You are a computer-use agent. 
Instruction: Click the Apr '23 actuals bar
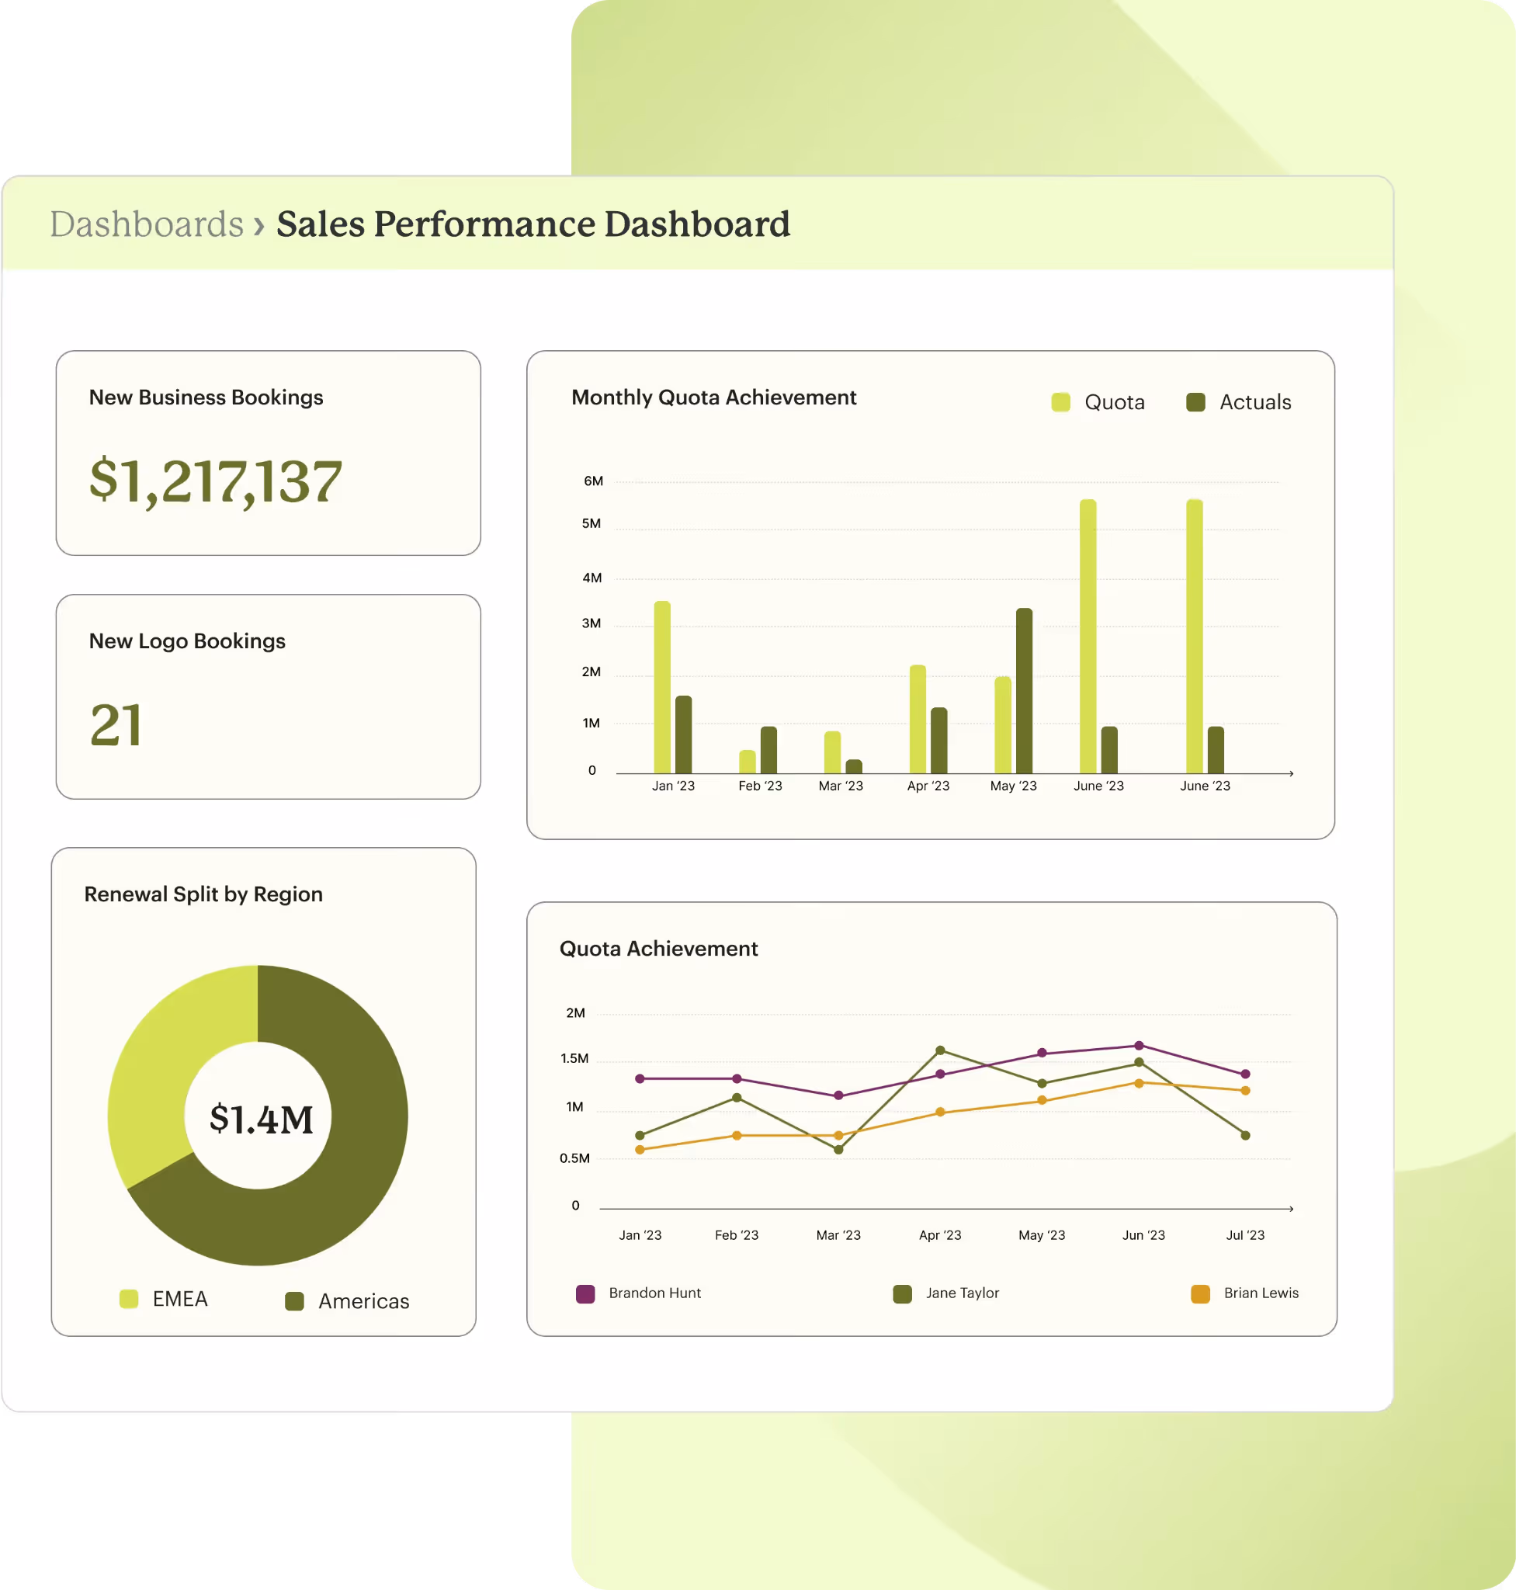tap(939, 741)
